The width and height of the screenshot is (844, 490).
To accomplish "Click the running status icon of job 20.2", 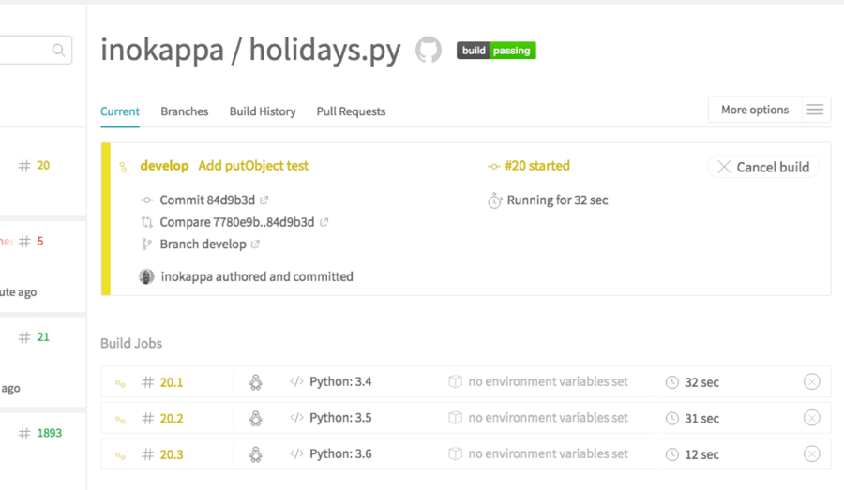I will 121,420.
